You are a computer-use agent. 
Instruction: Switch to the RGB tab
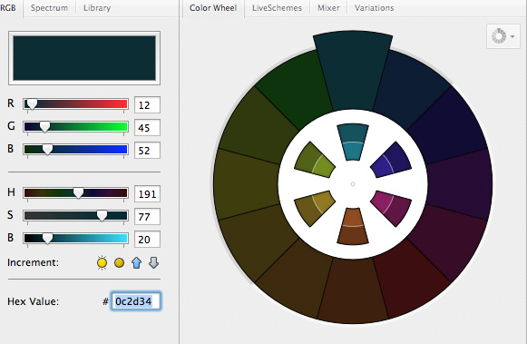[8, 8]
